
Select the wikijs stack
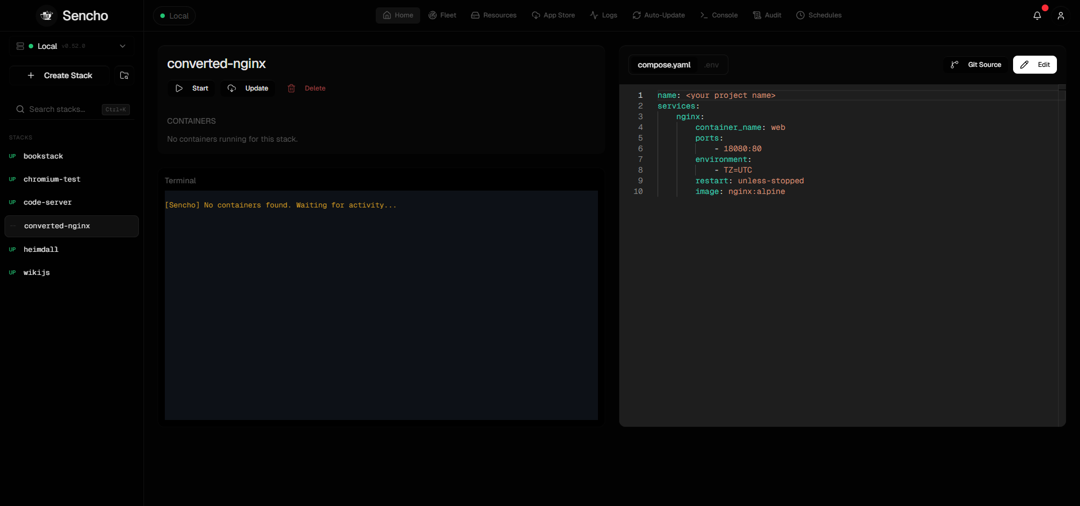(71, 273)
